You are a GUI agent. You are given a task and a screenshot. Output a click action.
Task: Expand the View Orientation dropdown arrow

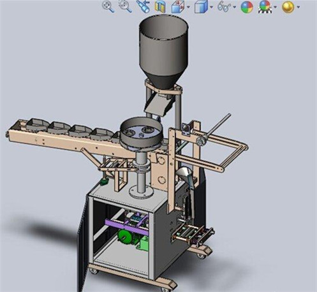188,7
